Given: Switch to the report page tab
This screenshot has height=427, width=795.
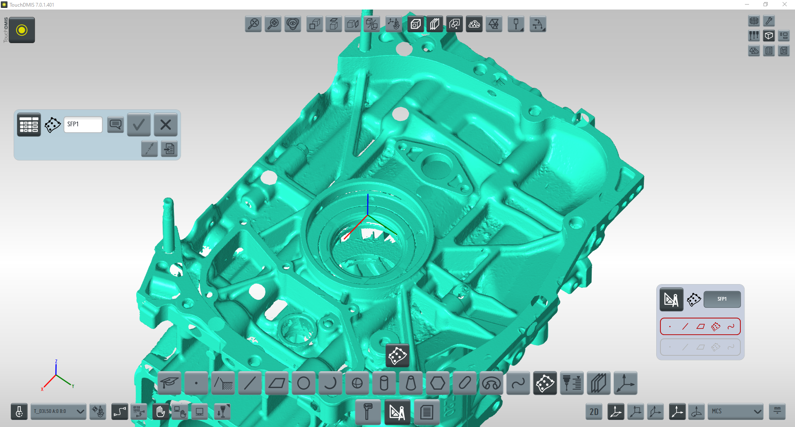Looking at the screenshot, I should [x=426, y=412].
